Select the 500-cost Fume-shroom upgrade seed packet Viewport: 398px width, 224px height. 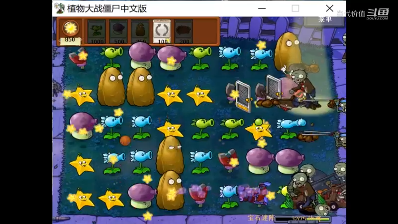tap(118, 31)
